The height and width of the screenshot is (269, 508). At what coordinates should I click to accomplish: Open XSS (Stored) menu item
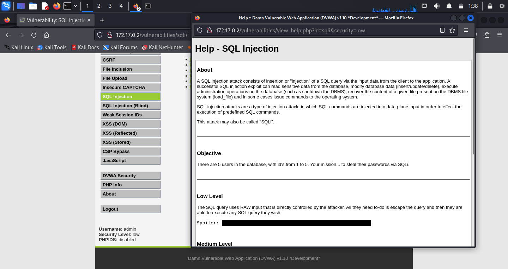(x=131, y=142)
